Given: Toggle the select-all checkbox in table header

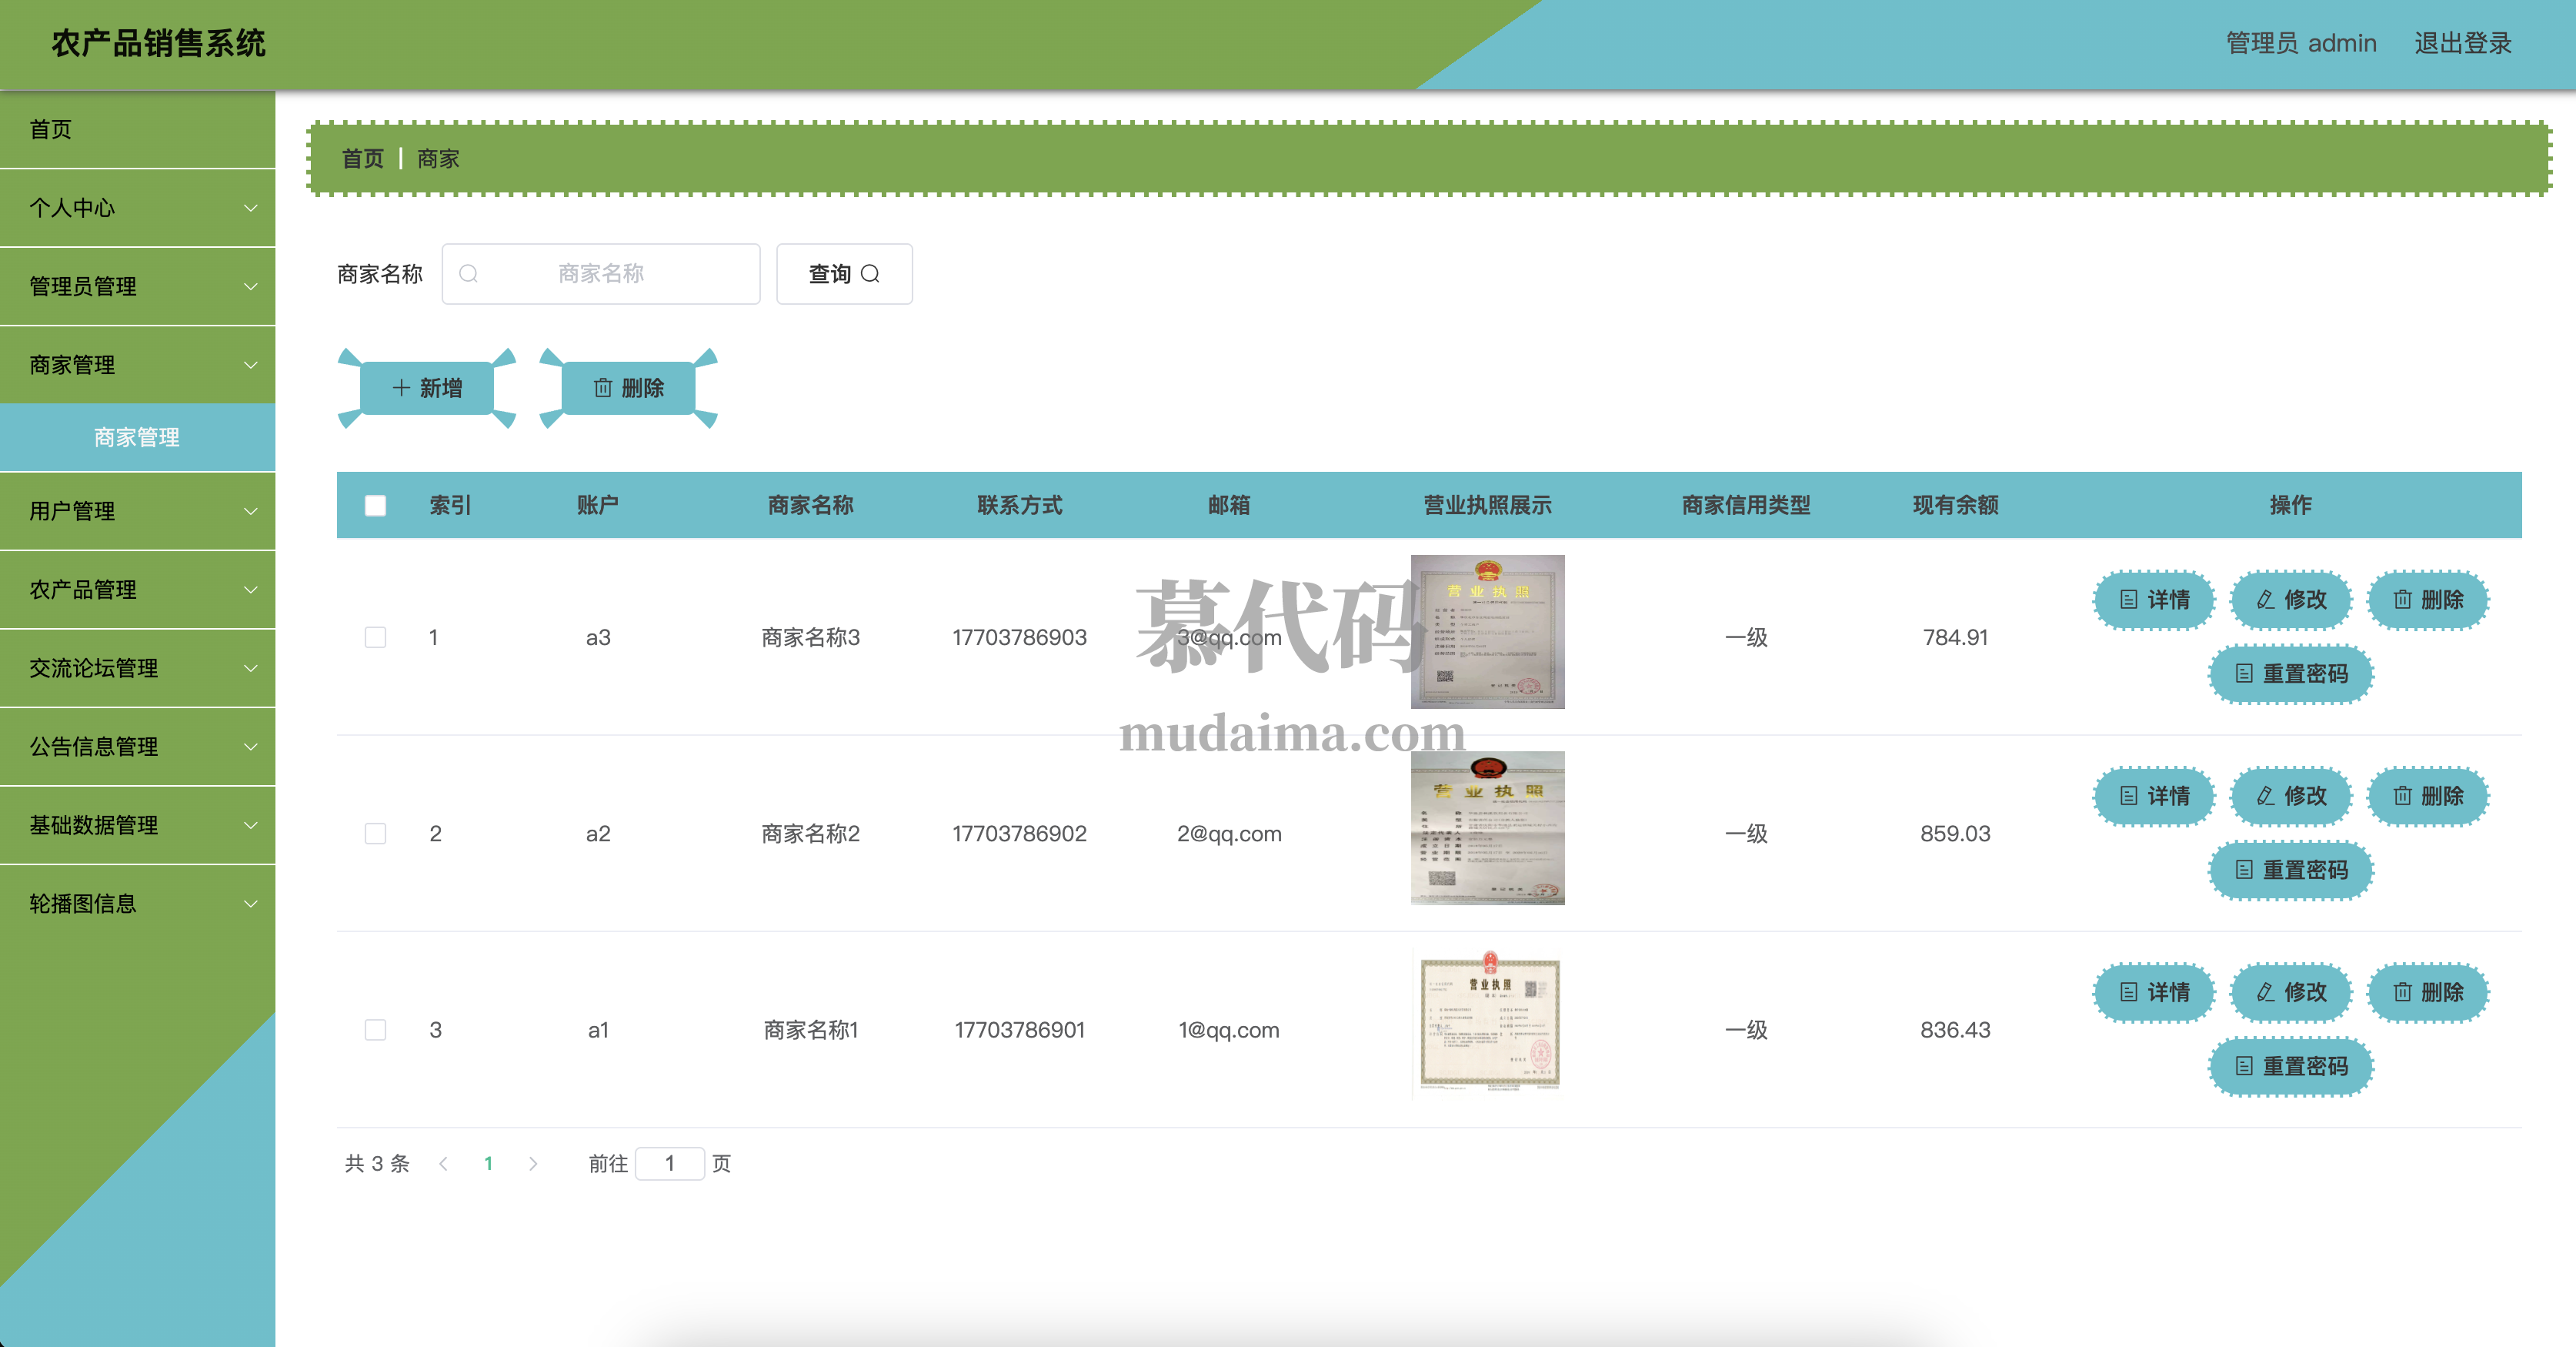Looking at the screenshot, I should coord(375,506).
